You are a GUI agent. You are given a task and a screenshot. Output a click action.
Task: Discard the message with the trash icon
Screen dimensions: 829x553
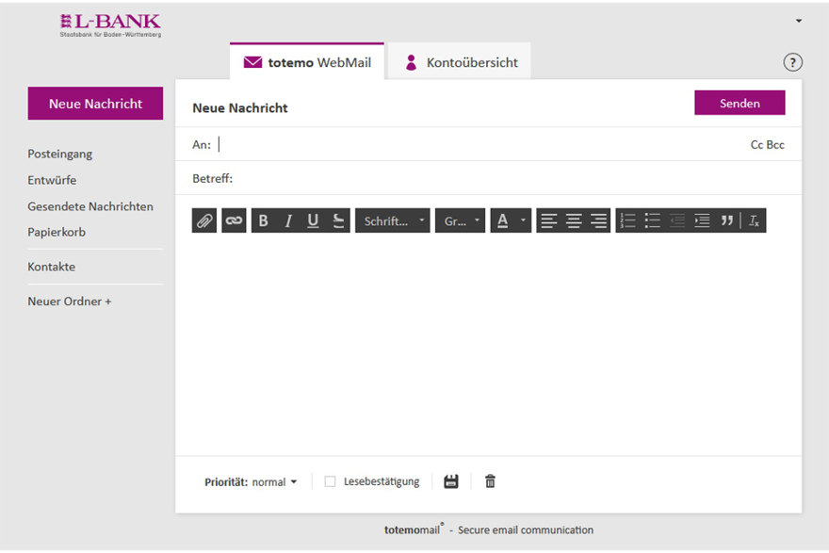(x=490, y=481)
